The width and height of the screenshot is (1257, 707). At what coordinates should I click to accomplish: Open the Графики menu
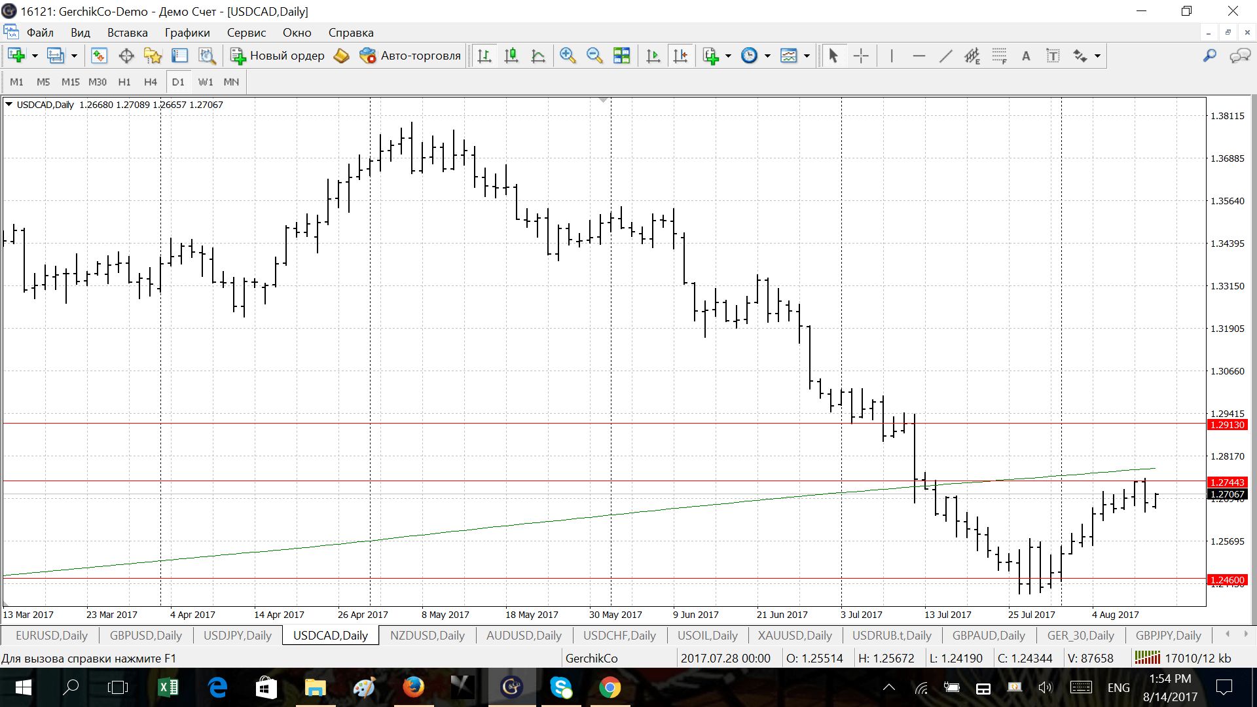(x=187, y=33)
